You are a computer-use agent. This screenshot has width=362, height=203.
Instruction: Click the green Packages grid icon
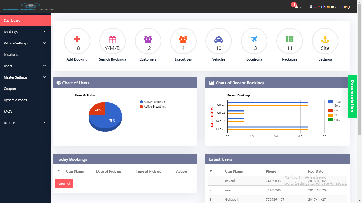pyautogui.click(x=289, y=39)
